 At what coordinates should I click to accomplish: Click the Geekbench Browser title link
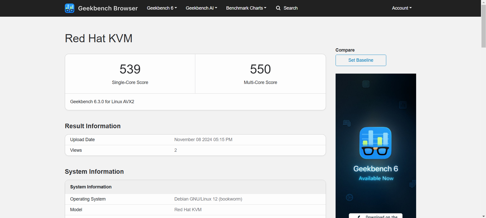pyautogui.click(x=108, y=8)
